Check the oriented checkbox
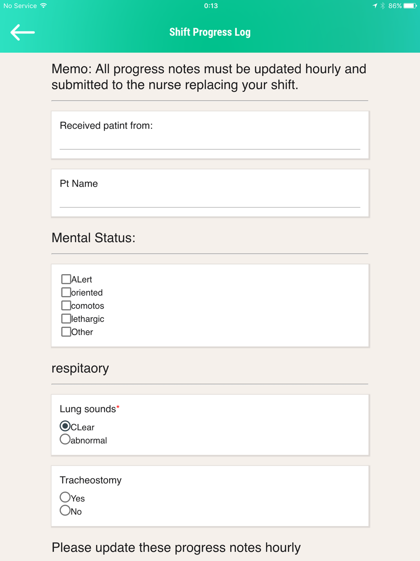 66,292
